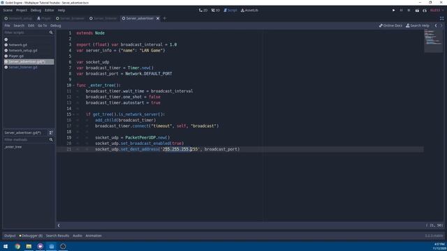The width and height of the screenshot is (447, 251).
Task: Toggle the scripts panel with the arrow
Action: (x=59, y=225)
